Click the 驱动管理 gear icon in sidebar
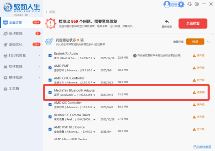This screenshot has width=215, height=151. click(x=5, y=33)
